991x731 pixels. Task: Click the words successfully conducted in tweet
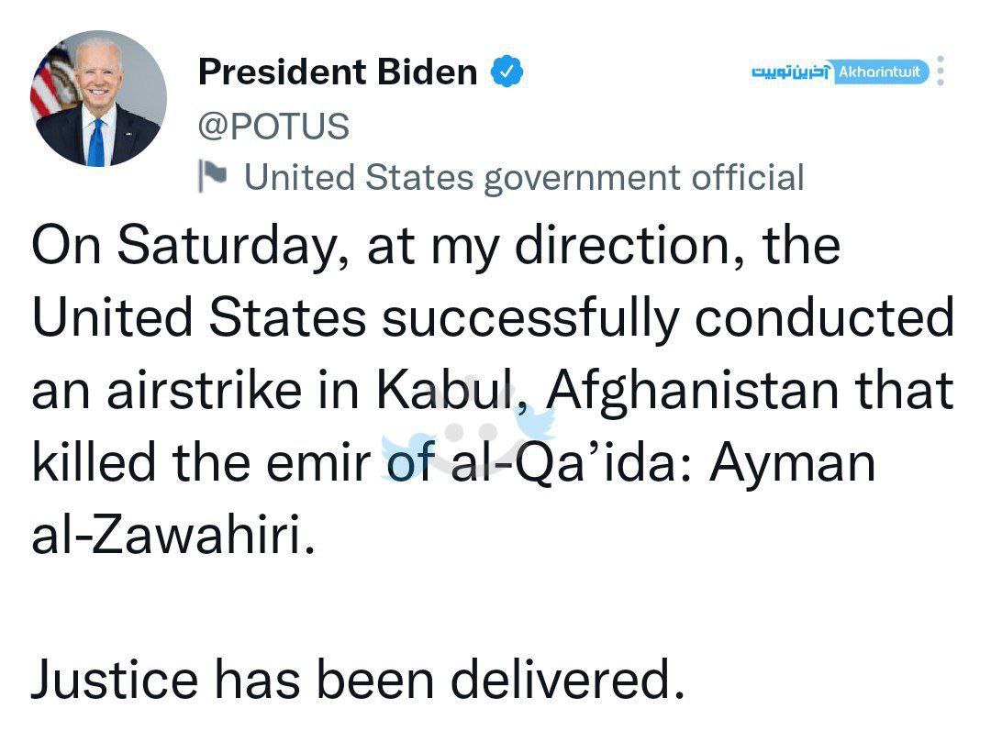(x=668, y=317)
